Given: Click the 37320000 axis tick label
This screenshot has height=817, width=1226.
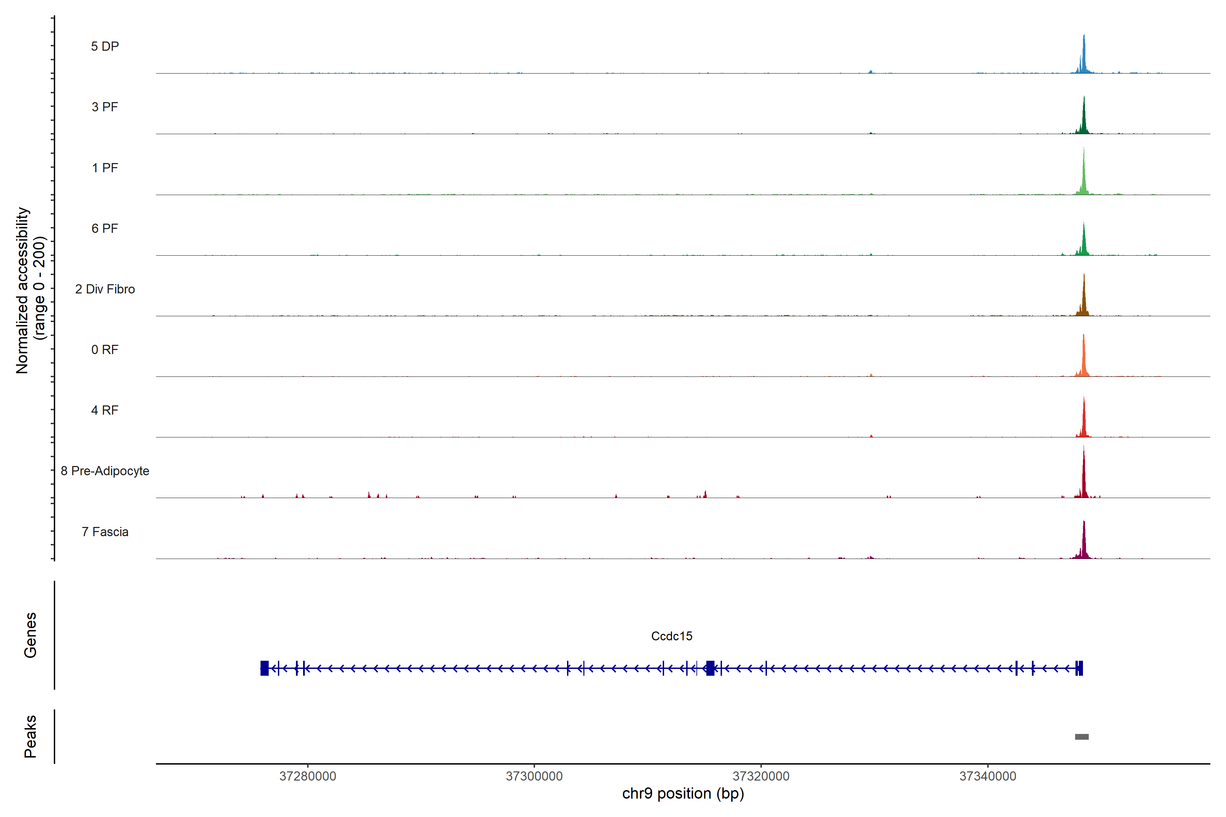Looking at the screenshot, I should click(x=761, y=776).
